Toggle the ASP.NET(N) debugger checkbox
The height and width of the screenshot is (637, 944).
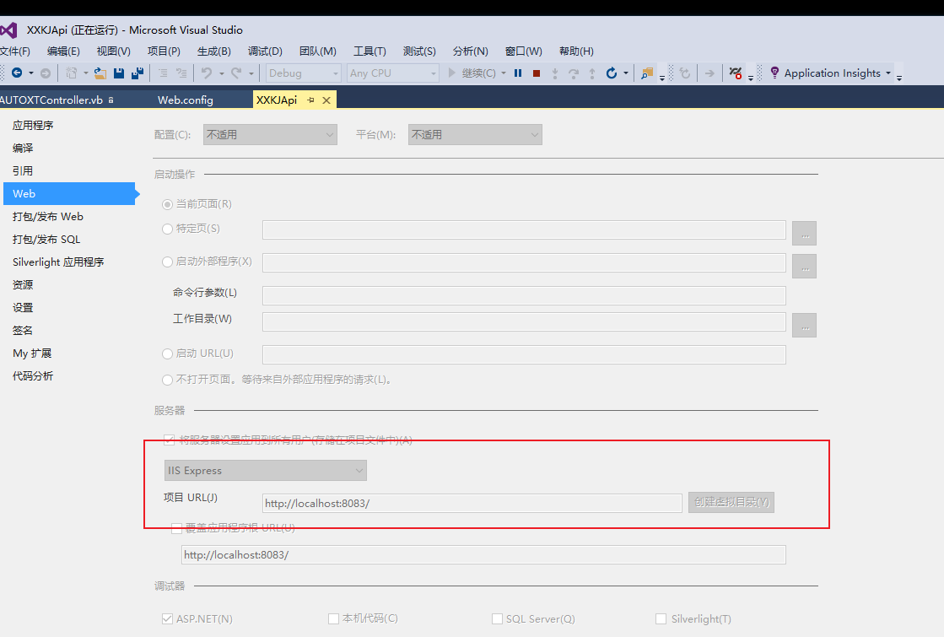pyautogui.click(x=167, y=619)
